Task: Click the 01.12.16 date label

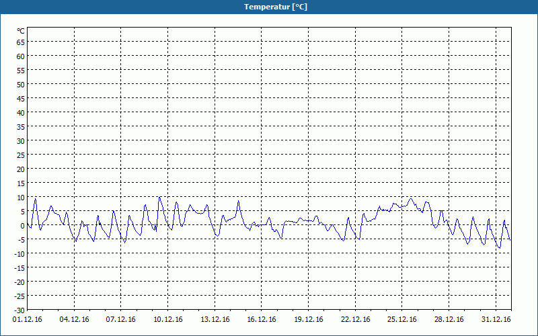Action: coord(28,320)
